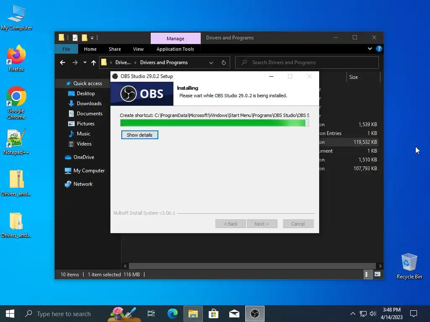
Task: Open the My Computer desktop icon
Action: click(x=16, y=18)
